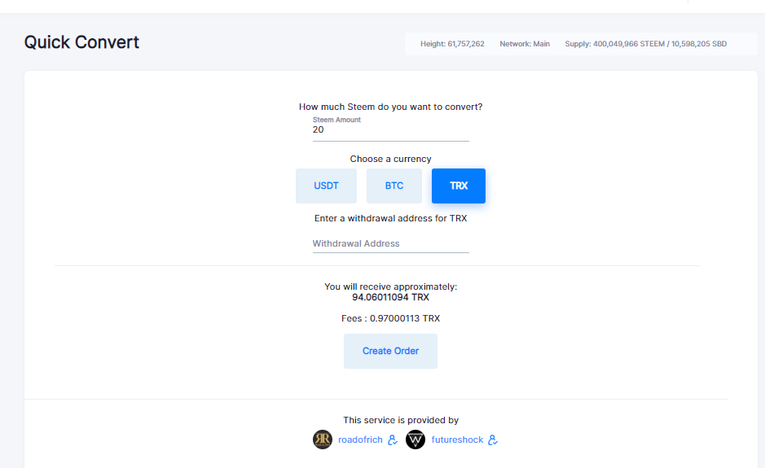Click the follow icon beside roadofrich
765x468 pixels.
[x=393, y=440]
